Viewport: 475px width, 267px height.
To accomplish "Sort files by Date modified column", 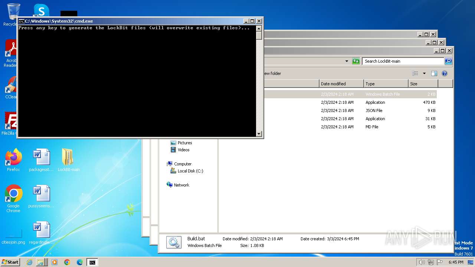I will (341, 84).
